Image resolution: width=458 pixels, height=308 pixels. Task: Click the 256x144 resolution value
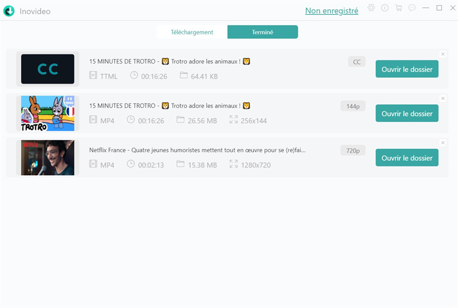tap(254, 121)
